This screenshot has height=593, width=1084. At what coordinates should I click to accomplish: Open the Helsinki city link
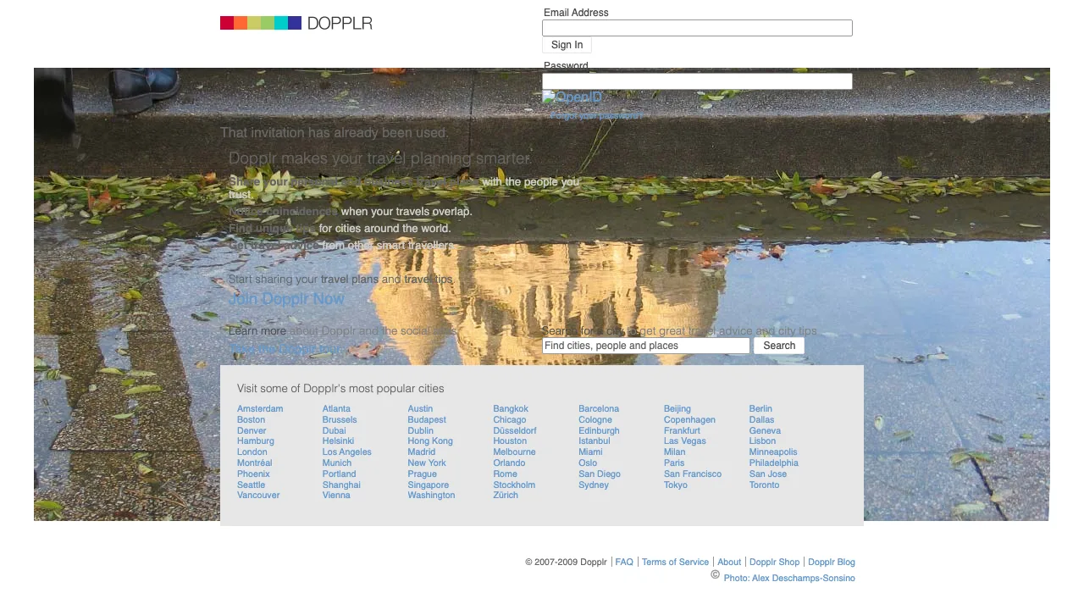[x=339, y=441]
